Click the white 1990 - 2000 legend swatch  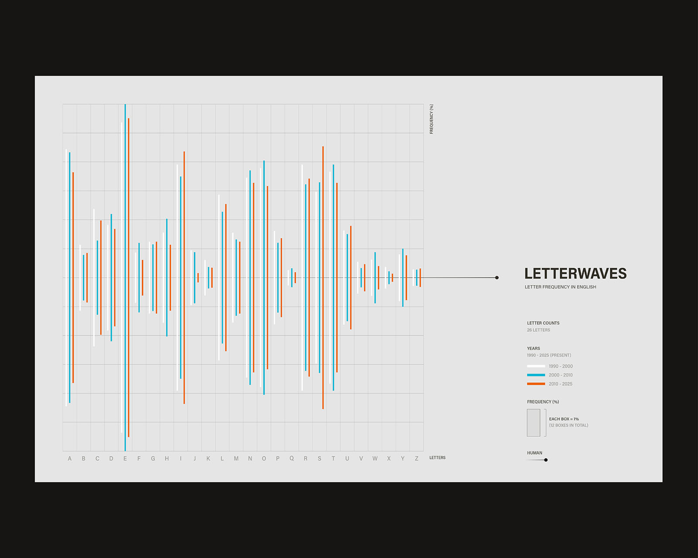pos(536,366)
